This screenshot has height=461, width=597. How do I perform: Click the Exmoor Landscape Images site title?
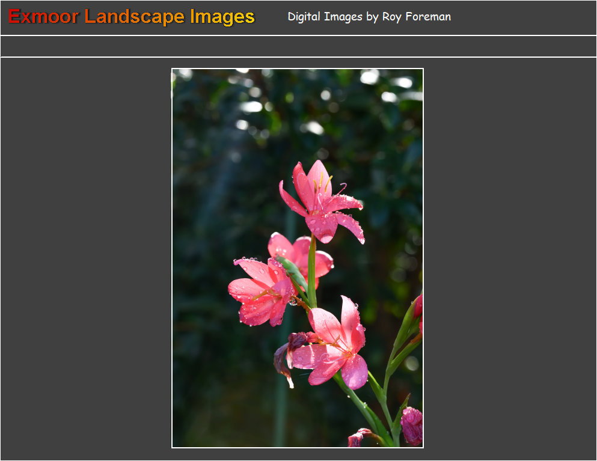click(x=132, y=17)
